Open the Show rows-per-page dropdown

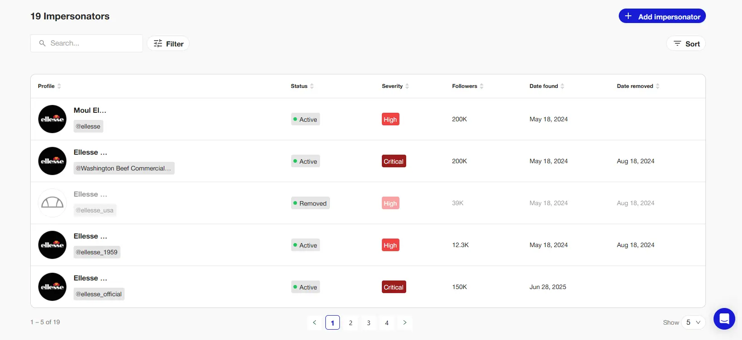coord(693,322)
